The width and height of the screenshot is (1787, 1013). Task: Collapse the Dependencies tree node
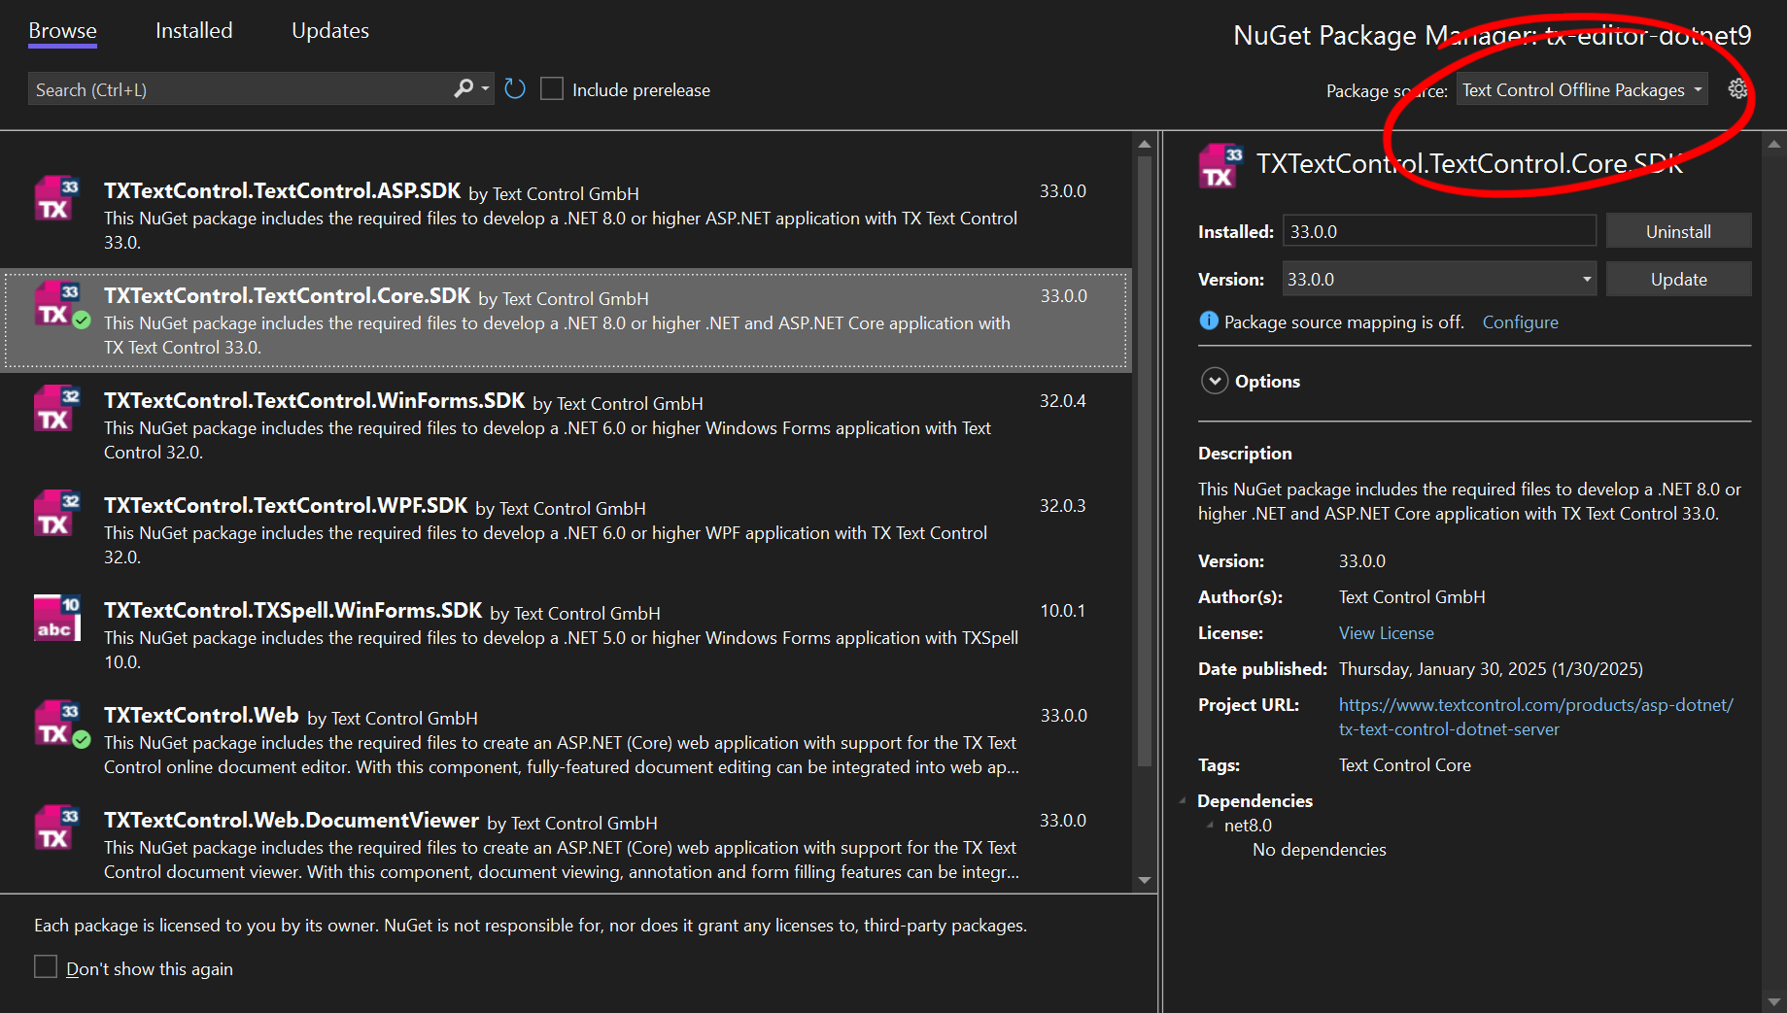tap(1183, 801)
